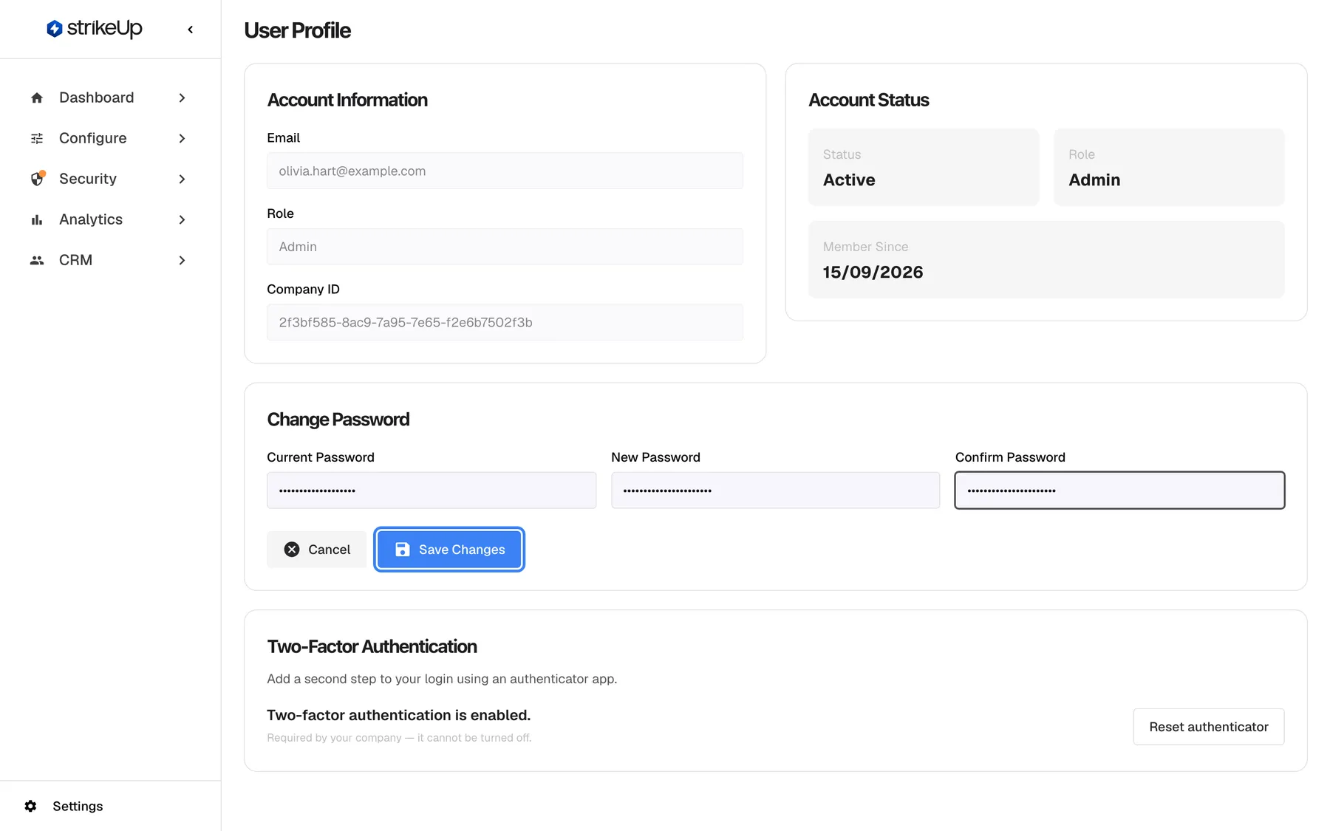Click the Account Information heading
The height and width of the screenshot is (831, 1330).
347,100
